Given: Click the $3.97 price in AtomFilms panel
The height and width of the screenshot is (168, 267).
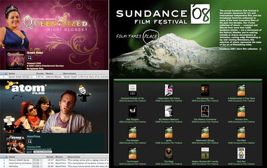Looking at the screenshot, I should (29, 152).
